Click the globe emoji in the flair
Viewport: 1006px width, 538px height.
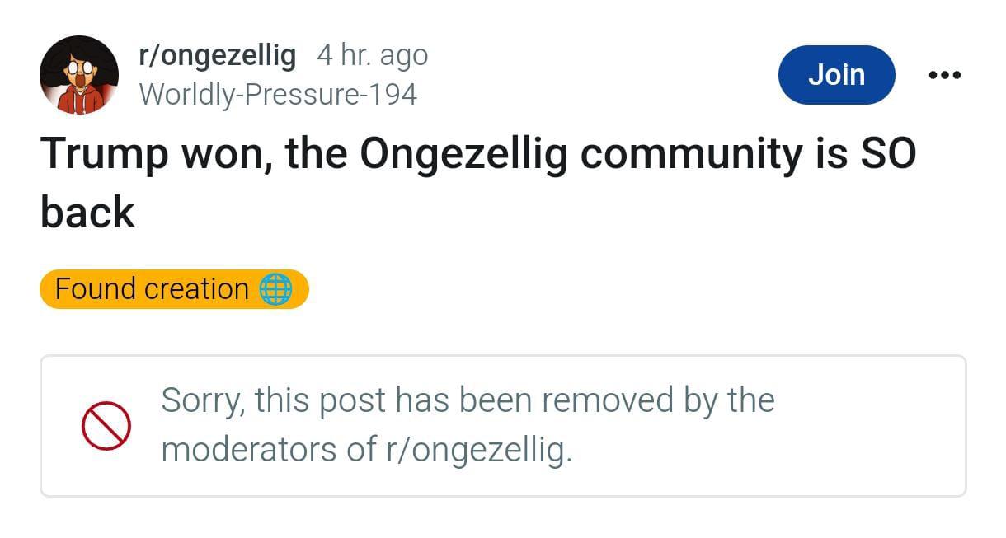[x=275, y=289]
